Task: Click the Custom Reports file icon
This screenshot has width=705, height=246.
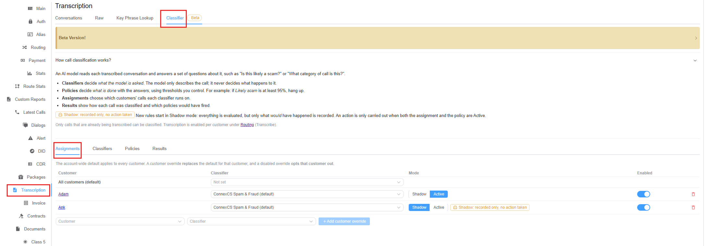Action: [9, 99]
